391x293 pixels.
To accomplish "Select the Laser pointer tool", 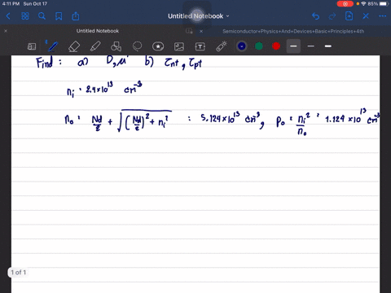I will click(x=222, y=46).
